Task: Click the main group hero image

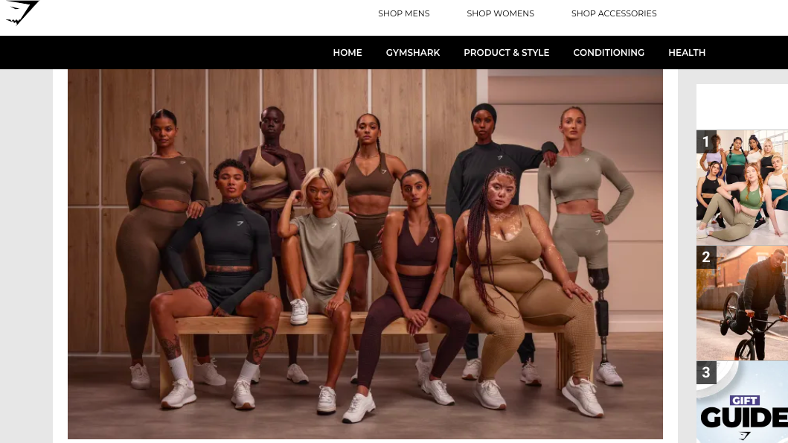Action: [x=365, y=254]
